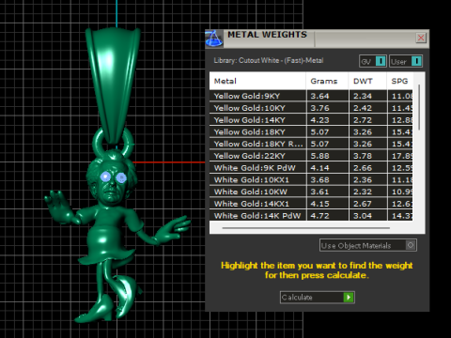Click the Metal Weights cone icon

[x=214, y=38]
